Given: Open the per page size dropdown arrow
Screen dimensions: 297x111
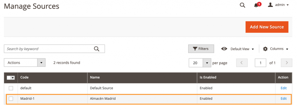Looking at the screenshot, I should tap(207, 63).
